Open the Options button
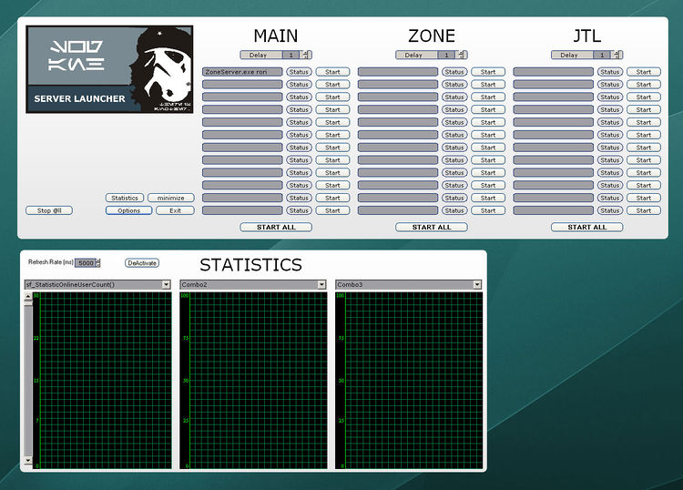Image resolution: width=683 pixels, height=490 pixels. (128, 210)
